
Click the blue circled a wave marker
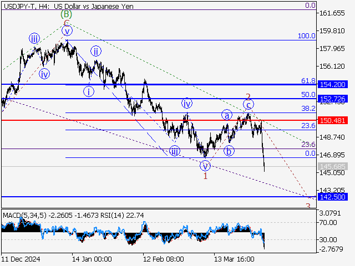click(227, 115)
